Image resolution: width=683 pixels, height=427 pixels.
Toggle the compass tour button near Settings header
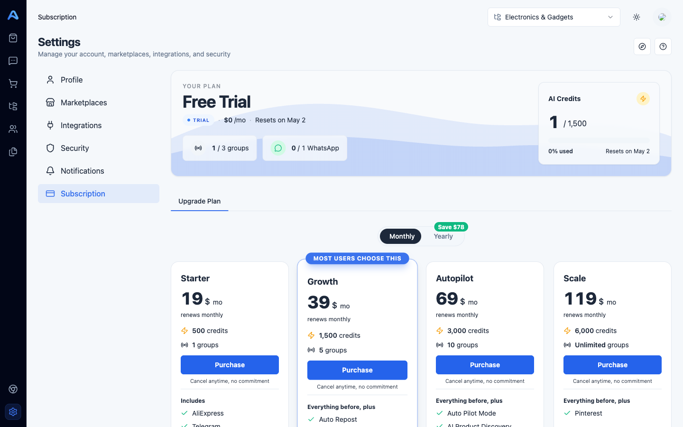click(x=642, y=46)
